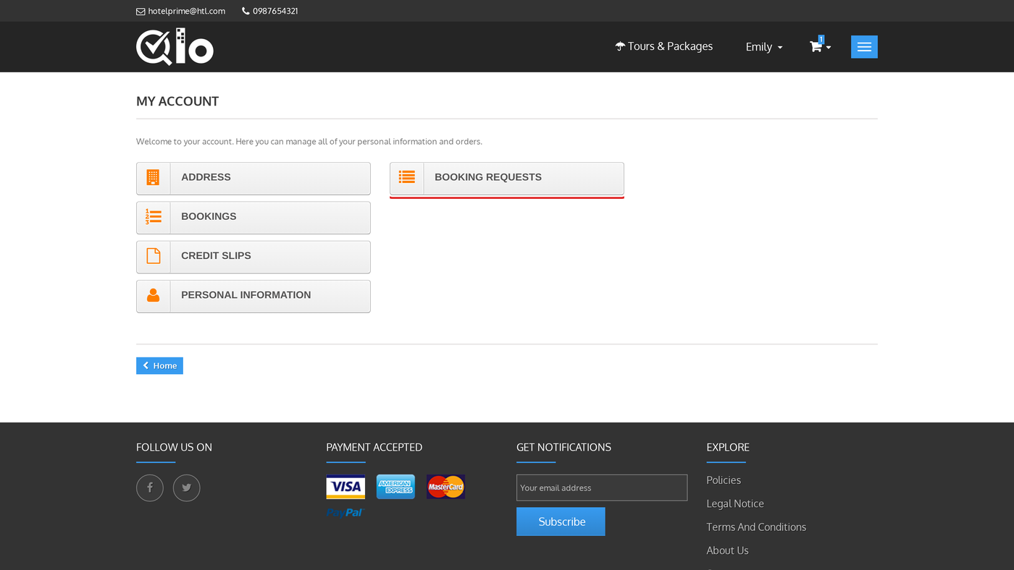This screenshot has height=570, width=1014.
Task: Click the list icon on Booking Requests
Action: [406, 177]
